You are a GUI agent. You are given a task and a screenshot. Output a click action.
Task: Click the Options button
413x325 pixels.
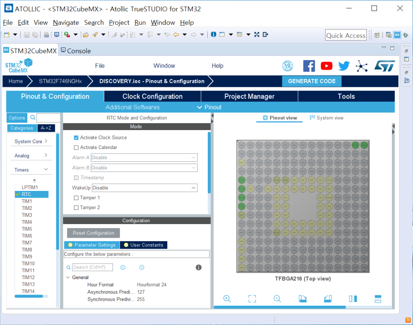click(x=17, y=118)
